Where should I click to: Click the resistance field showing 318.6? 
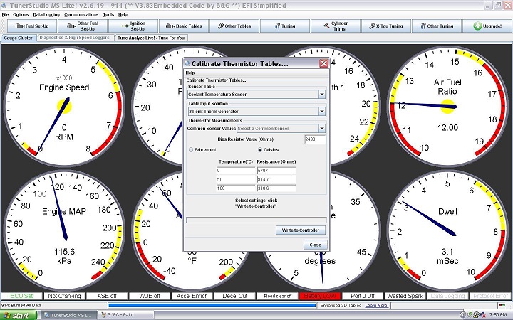[276, 188]
